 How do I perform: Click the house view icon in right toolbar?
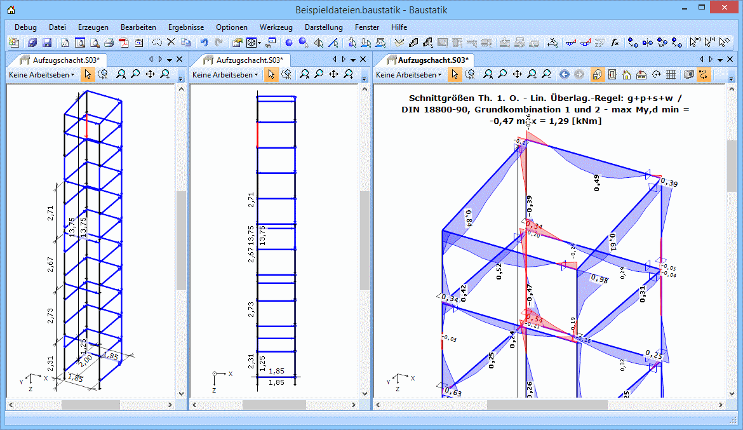click(x=626, y=74)
